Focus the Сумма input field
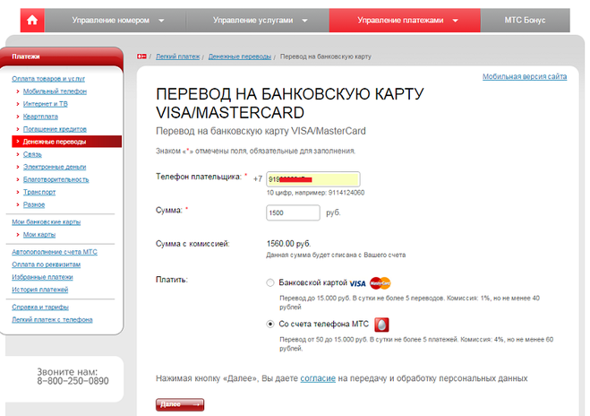 (293, 212)
